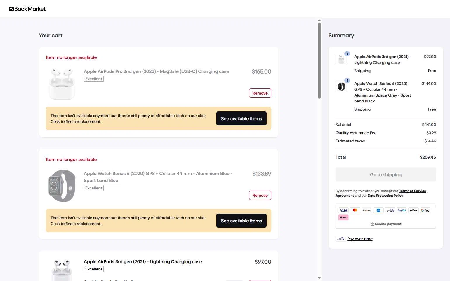Screen dimensions: 450x281
Task: Select the American Express payment icon
Action: click(378, 210)
